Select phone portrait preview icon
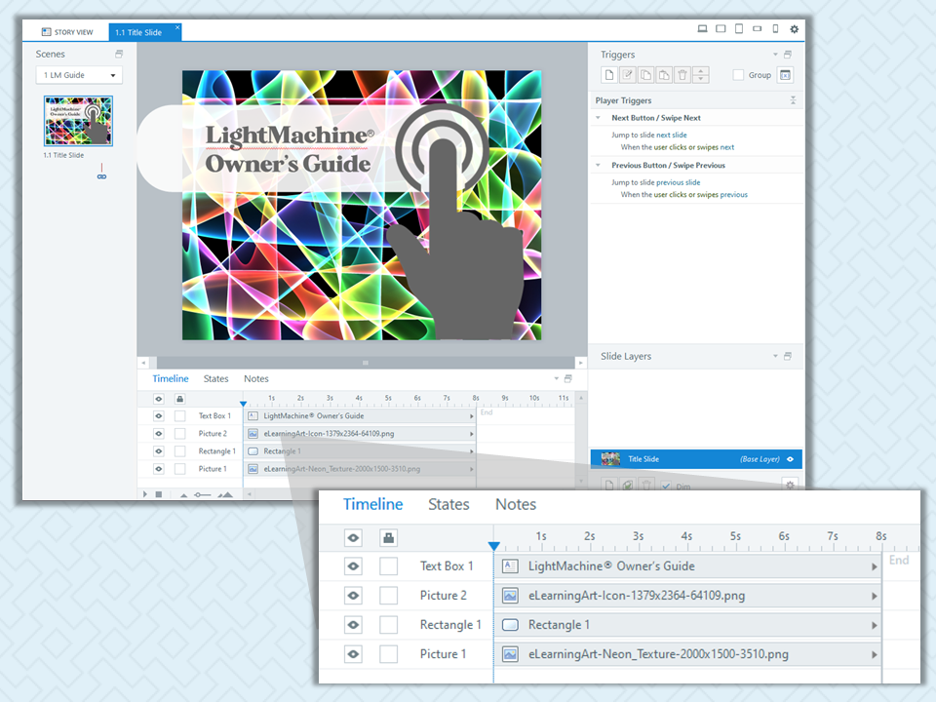Screen dimensions: 936x702 775,28
